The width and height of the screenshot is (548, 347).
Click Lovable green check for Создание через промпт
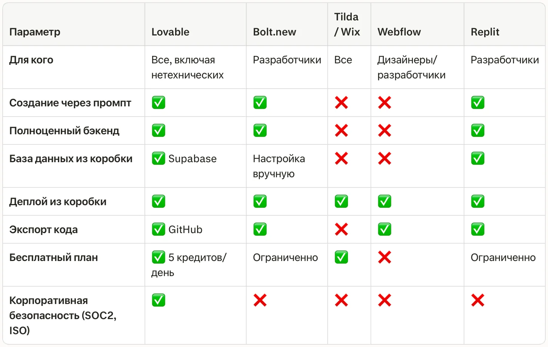(159, 103)
